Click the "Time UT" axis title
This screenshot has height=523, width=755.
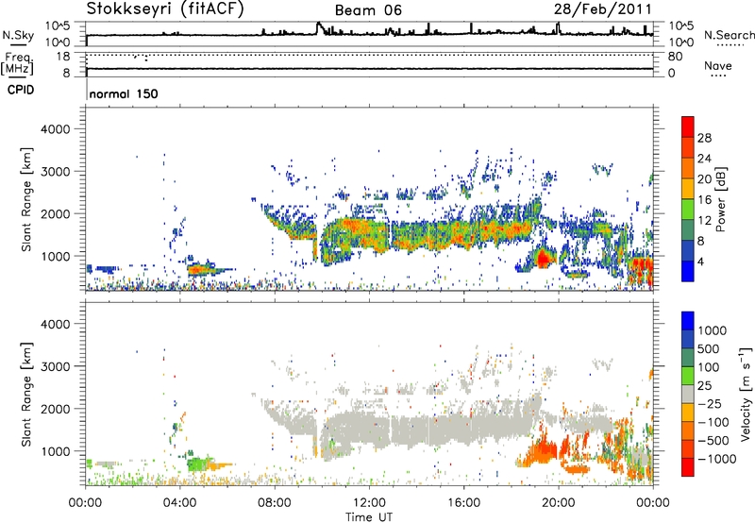369,517
